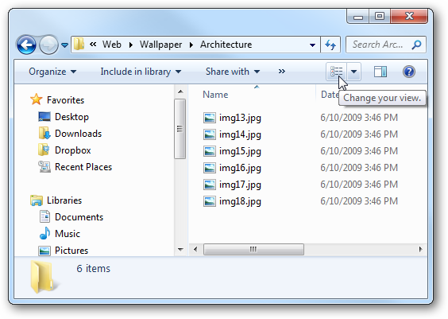The width and height of the screenshot is (448, 319).
Task: Click the Libraries folder icon
Action: (x=37, y=200)
